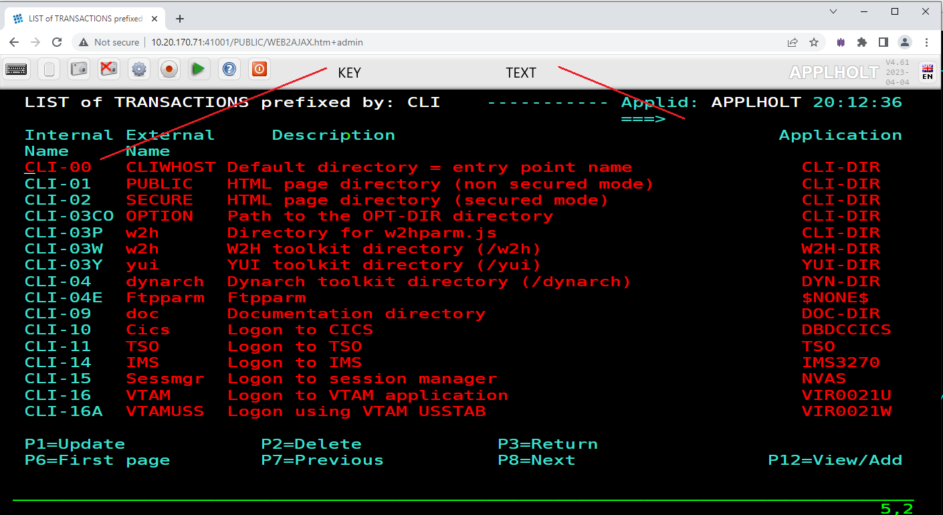
Task: Open a new browser tab
Action: coord(179,19)
